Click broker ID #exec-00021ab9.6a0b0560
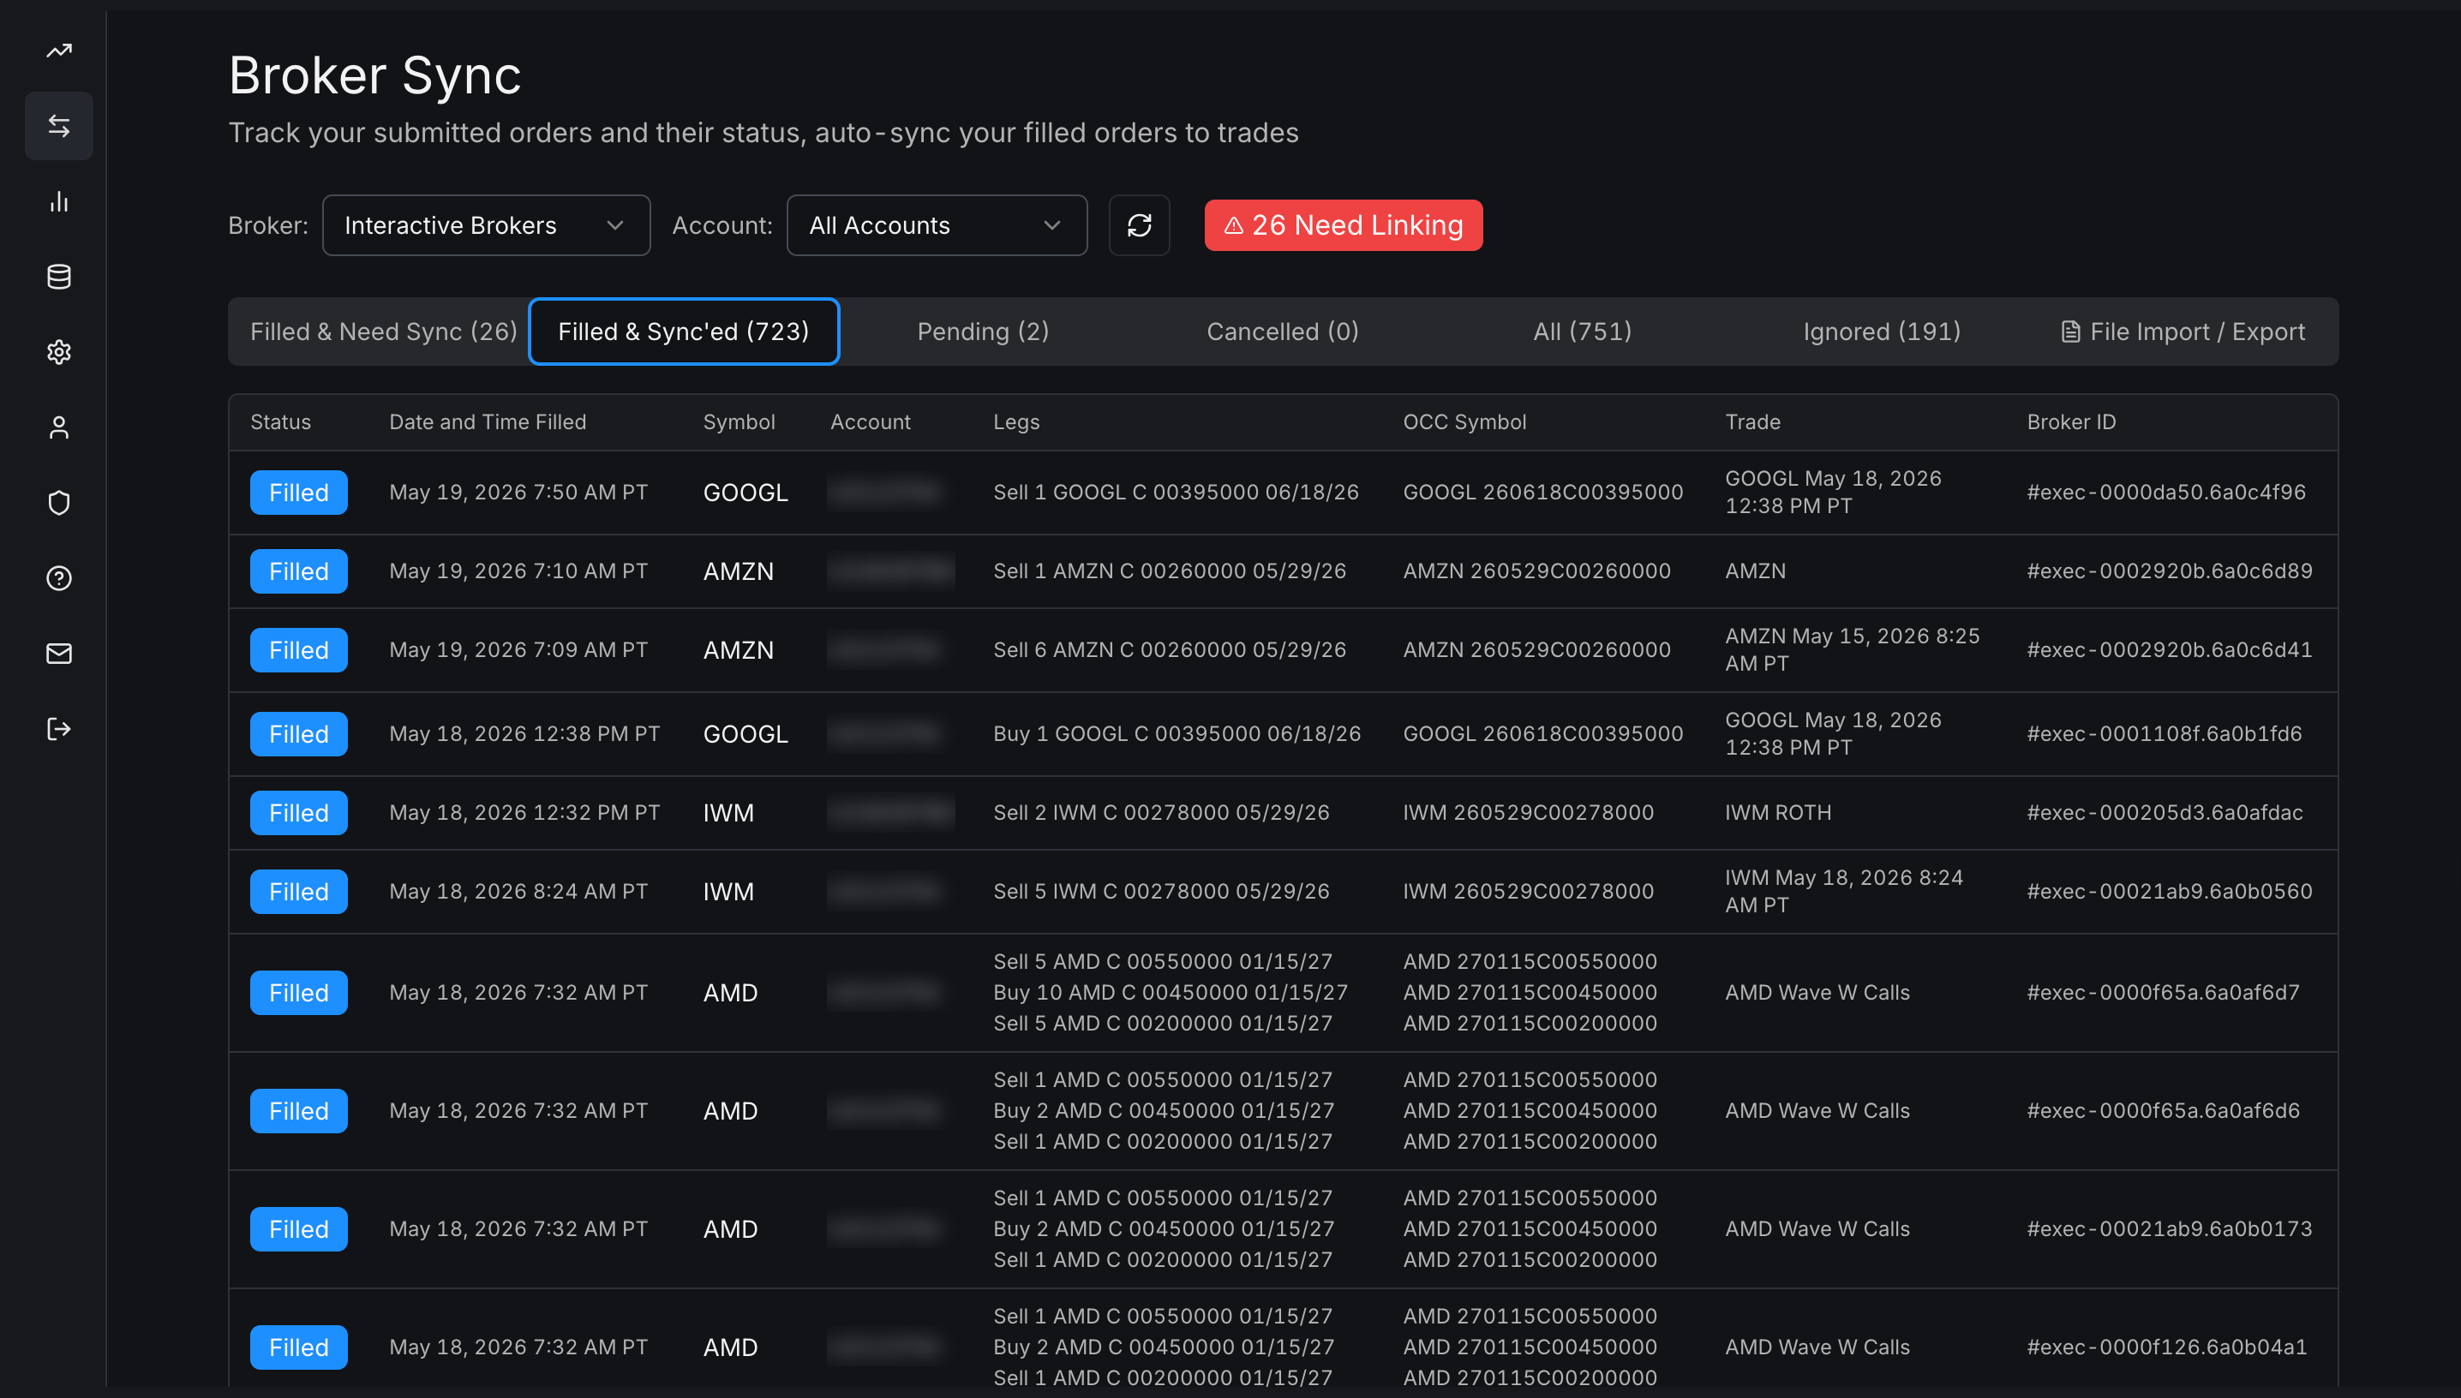Viewport: 2461px width, 1398px height. tap(2169, 892)
